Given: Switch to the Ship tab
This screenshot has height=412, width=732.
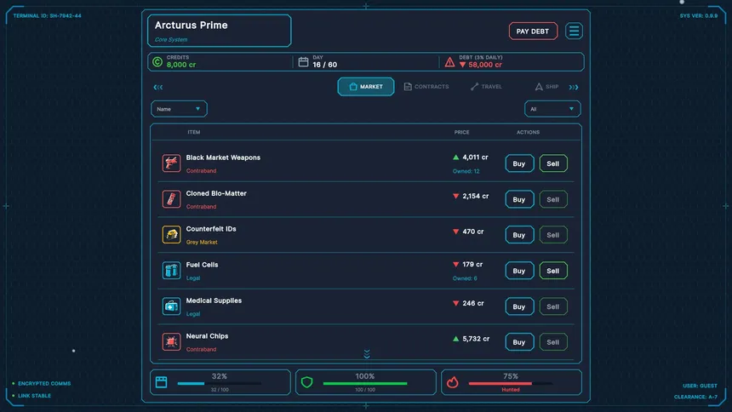Looking at the screenshot, I should [546, 87].
